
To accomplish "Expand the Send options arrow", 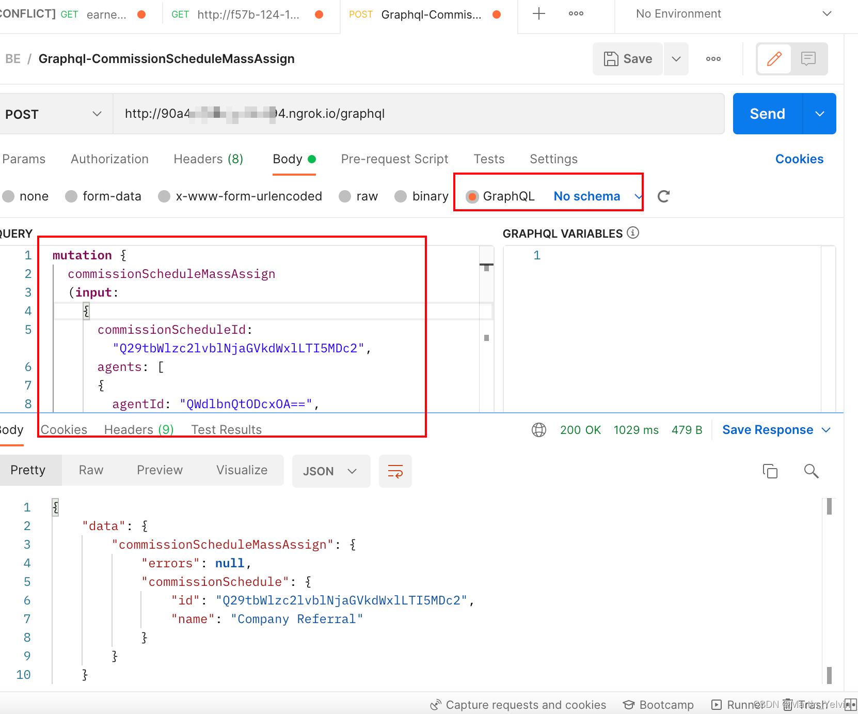I will [x=820, y=114].
